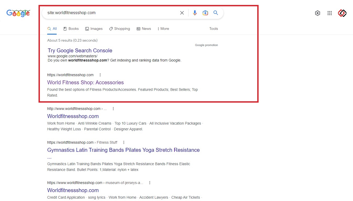
Task: Open Google settings gear icon
Action: pos(318,13)
